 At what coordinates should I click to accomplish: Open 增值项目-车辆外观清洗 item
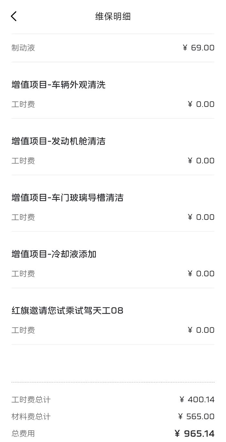[58, 85]
